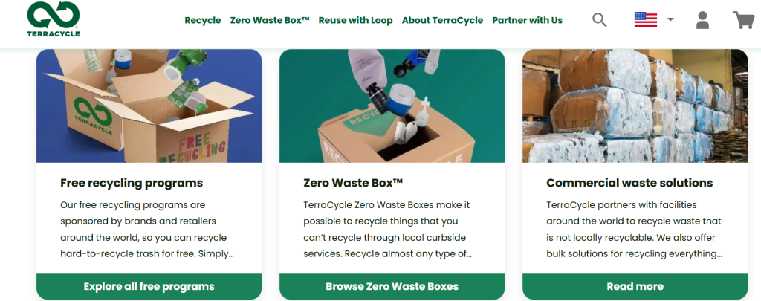
Task: Go to Partner with Us
Action: (528, 20)
